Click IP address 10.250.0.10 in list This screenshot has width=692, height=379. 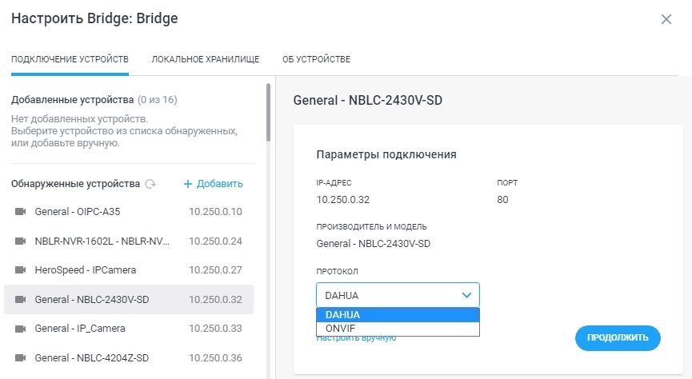point(215,212)
